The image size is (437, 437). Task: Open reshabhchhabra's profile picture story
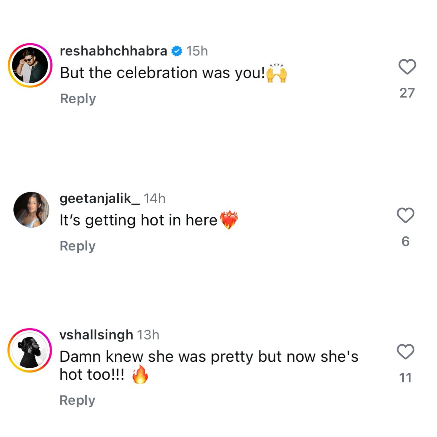click(x=30, y=65)
